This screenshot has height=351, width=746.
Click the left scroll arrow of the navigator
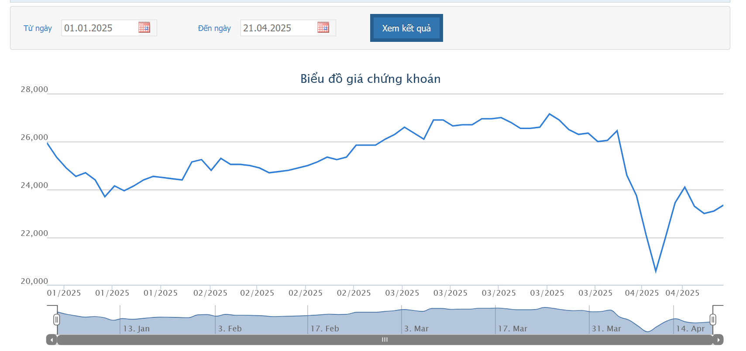[52, 340]
